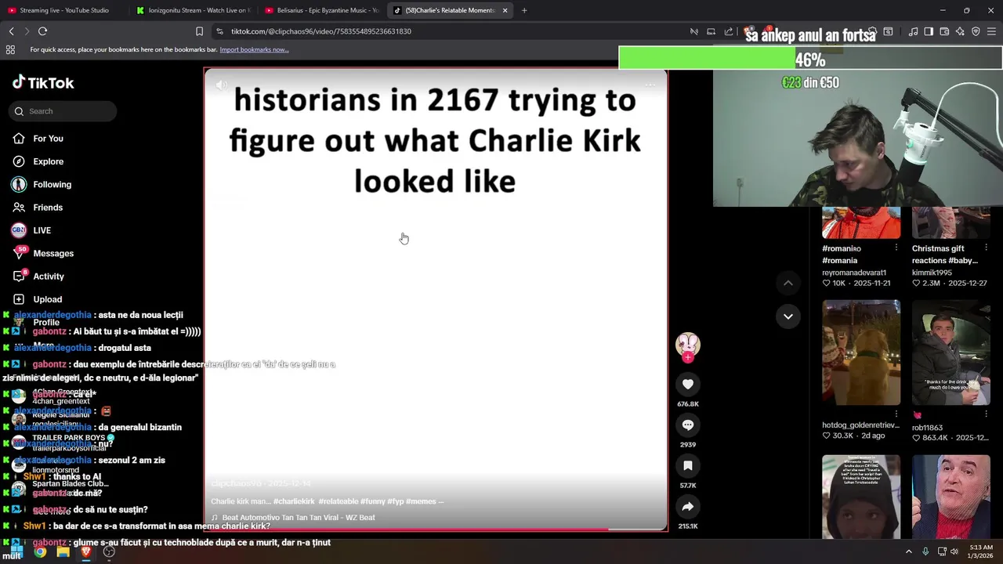Share the video with the arrow icon
Screen dimensions: 1003x564
(688, 506)
